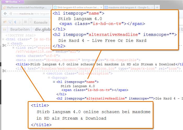The width and height of the screenshot is (183, 130).
Task: Click the Bearbeiten edit button
Action: 20,29
